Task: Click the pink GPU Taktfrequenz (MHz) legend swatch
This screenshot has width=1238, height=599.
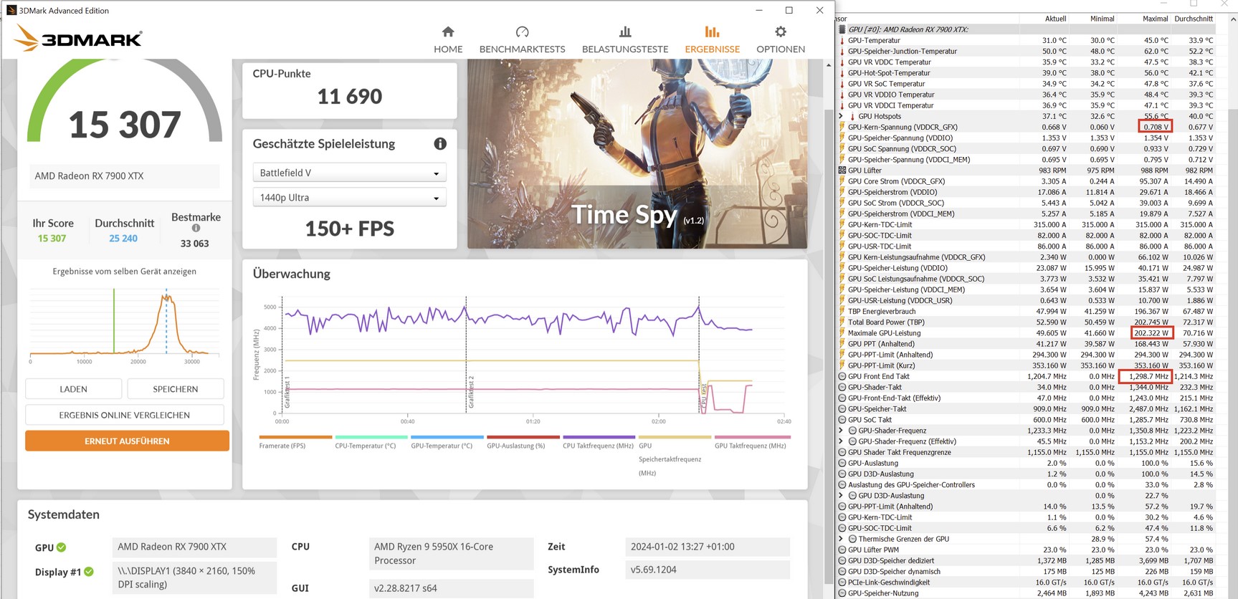Action: [751, 437]
